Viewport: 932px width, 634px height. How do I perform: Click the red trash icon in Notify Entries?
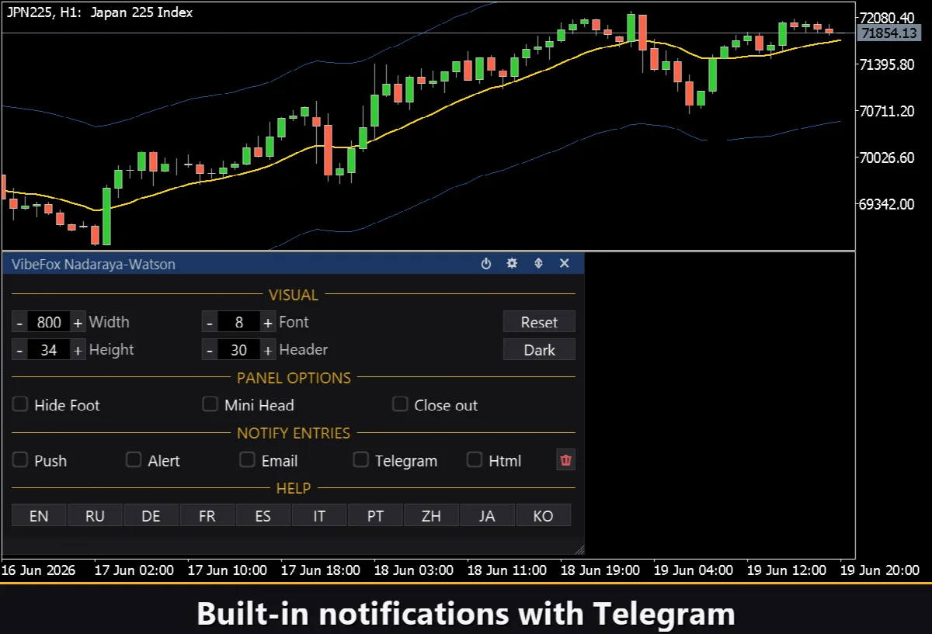566,460
